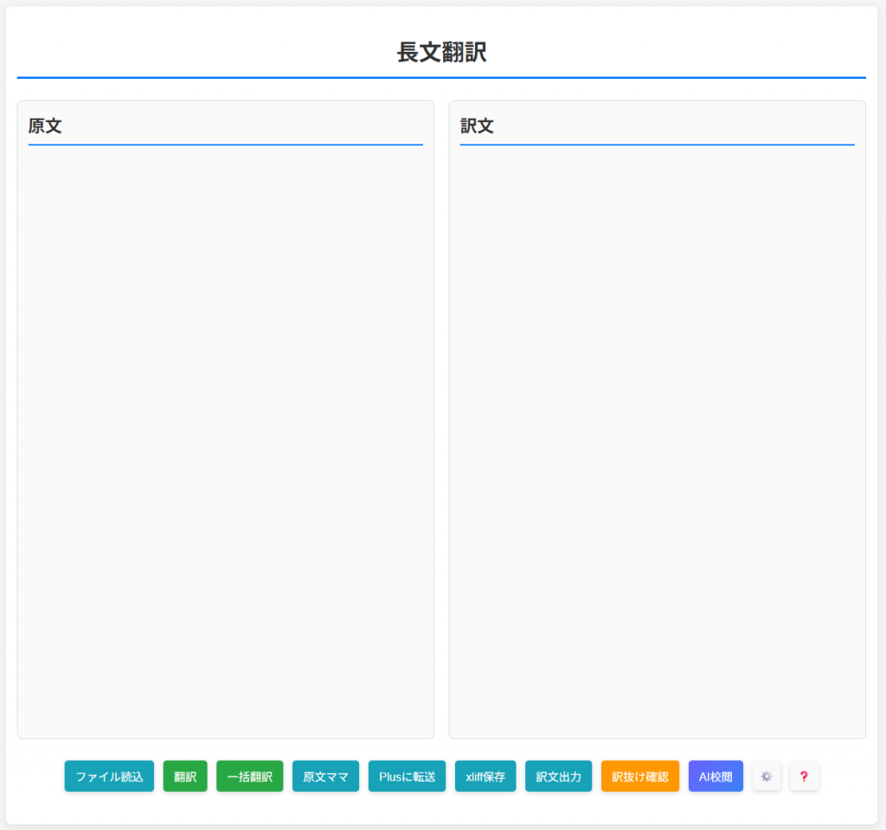Select the 原文ママ button
Screen dimensions: 886x830
(x=325, y=776)
